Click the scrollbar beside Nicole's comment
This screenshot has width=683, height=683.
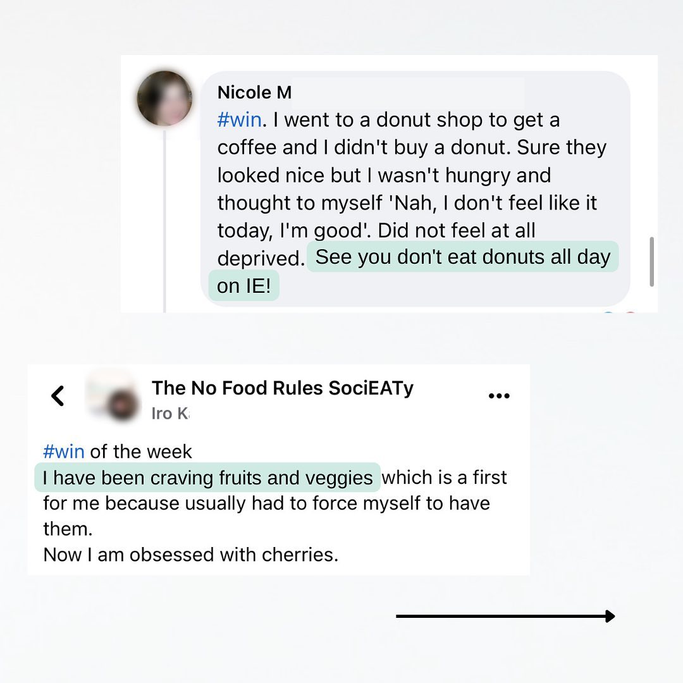pyautogui.click(x=651, y=262)
